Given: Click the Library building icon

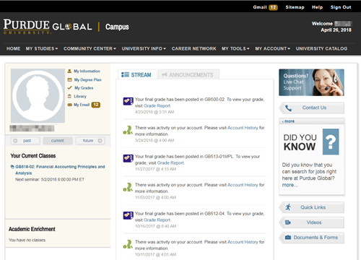Looking at the screenshot, I should click(x=69, y=96).
